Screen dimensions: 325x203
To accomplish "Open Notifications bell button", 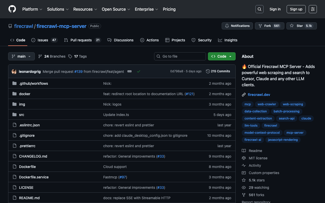I will click(237, 26).
